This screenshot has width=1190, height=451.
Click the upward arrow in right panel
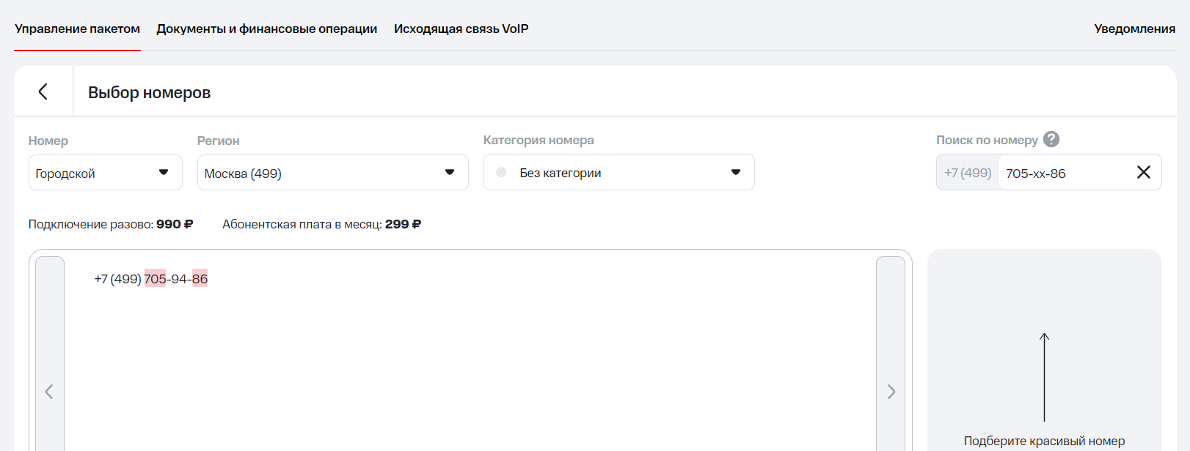point(1044,377)
